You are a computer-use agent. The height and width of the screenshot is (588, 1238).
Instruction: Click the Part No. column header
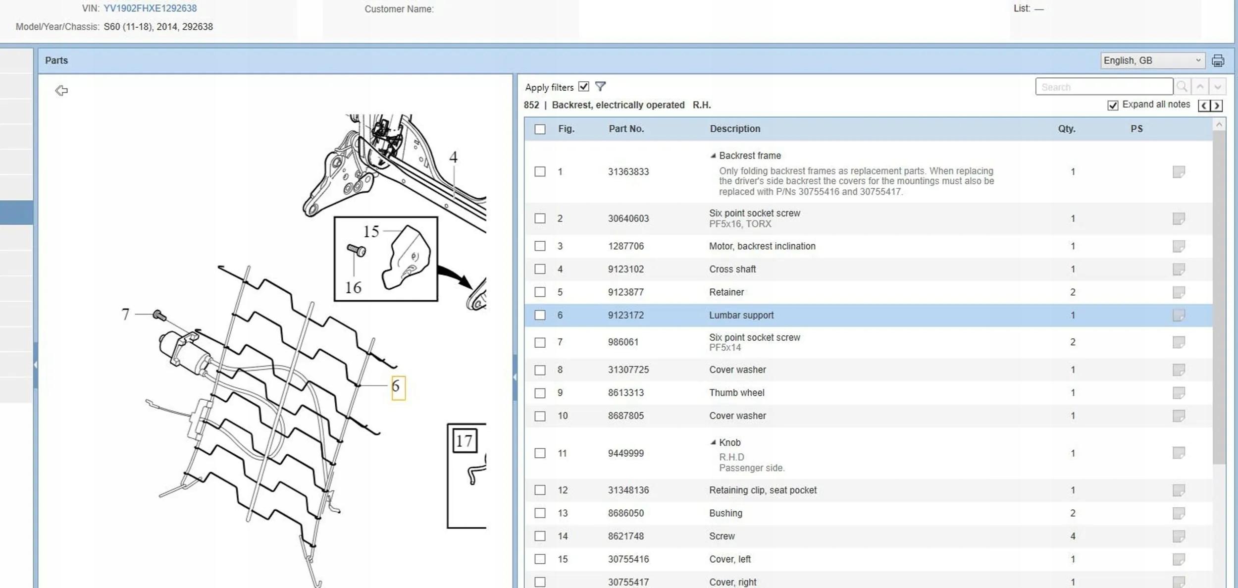(x=626, y=129)
